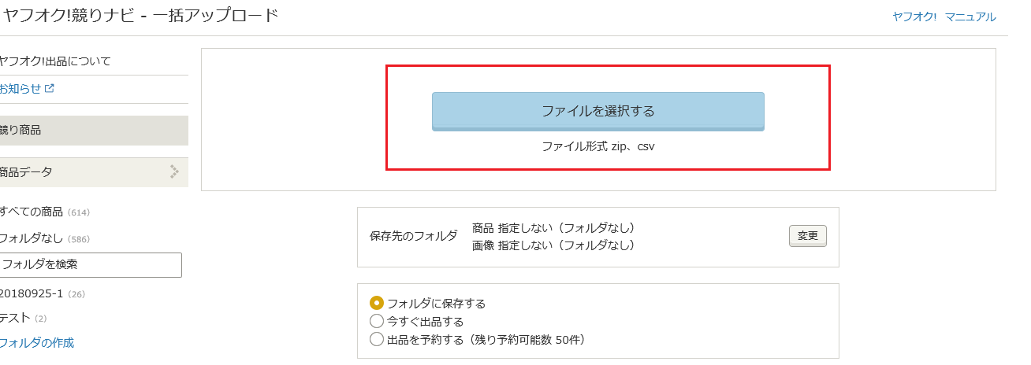Click the 変更 button for save folder
The image size is (1031, 365).
[807, 235]
